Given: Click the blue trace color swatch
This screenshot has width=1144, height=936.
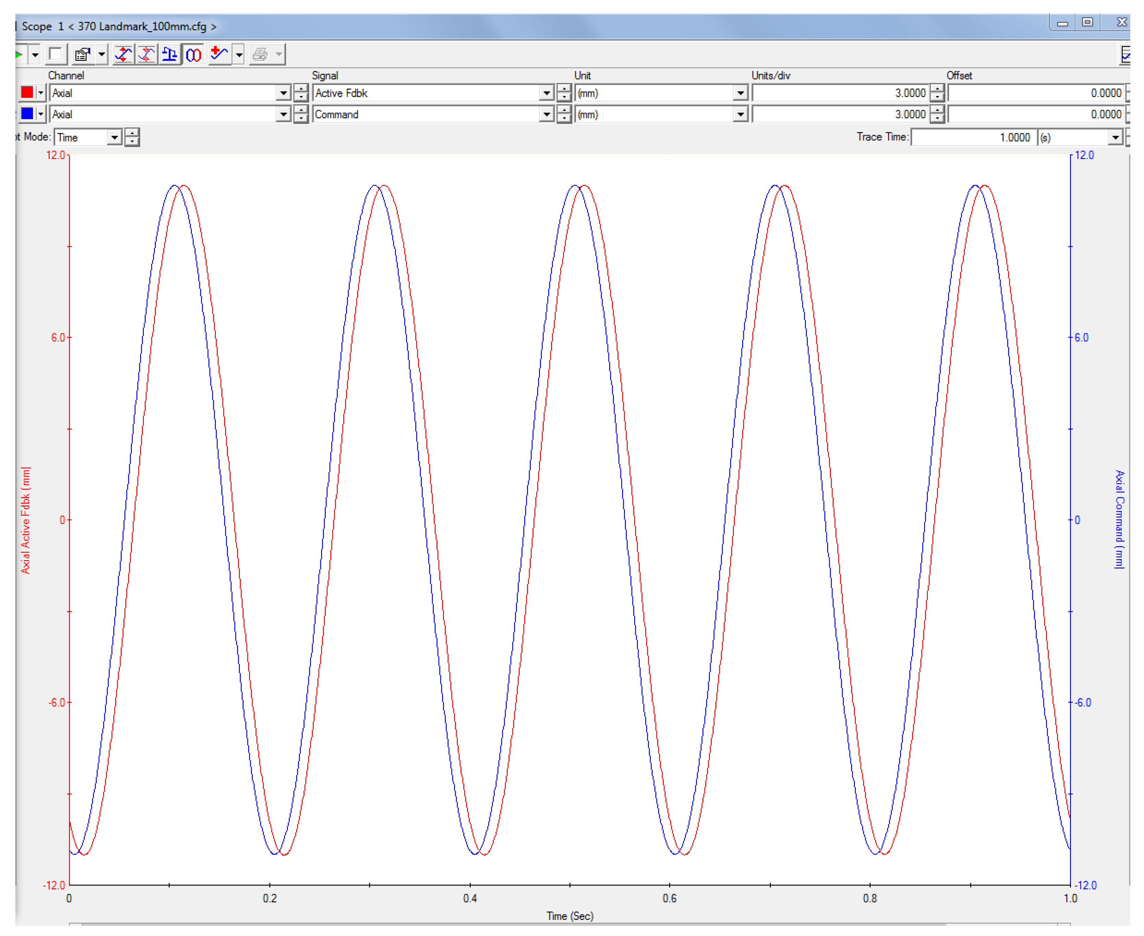Looking at the screenshot, I should [27, 114].
